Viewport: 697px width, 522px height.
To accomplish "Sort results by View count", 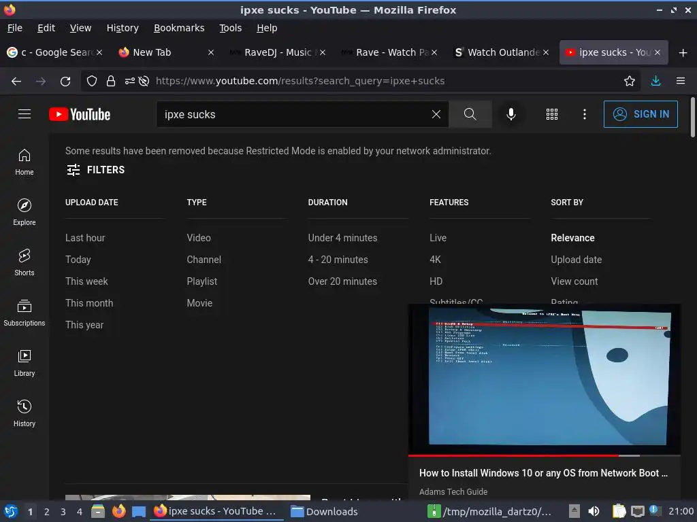I will (574, 281).
